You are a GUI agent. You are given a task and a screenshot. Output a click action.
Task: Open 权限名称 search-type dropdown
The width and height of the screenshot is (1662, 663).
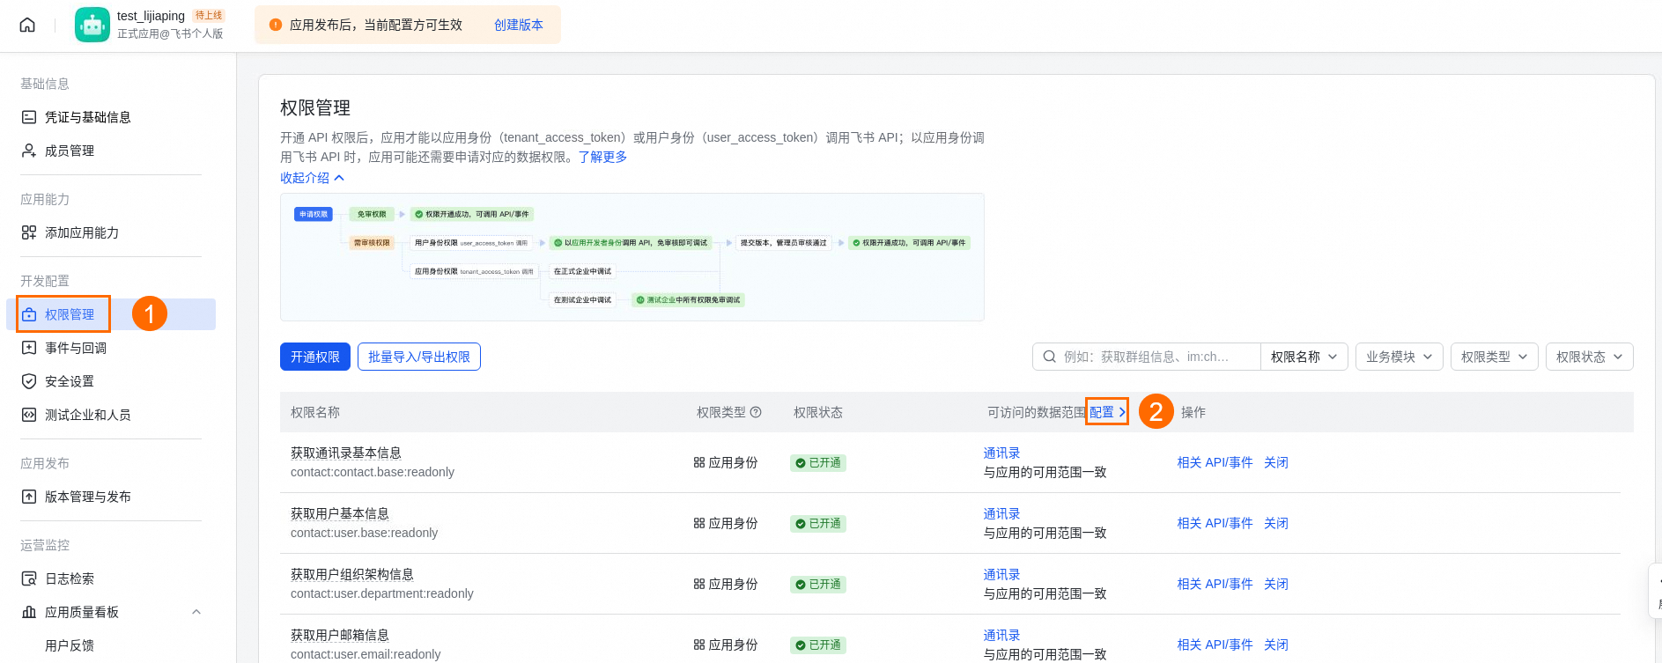click(x=1304, y=357)
